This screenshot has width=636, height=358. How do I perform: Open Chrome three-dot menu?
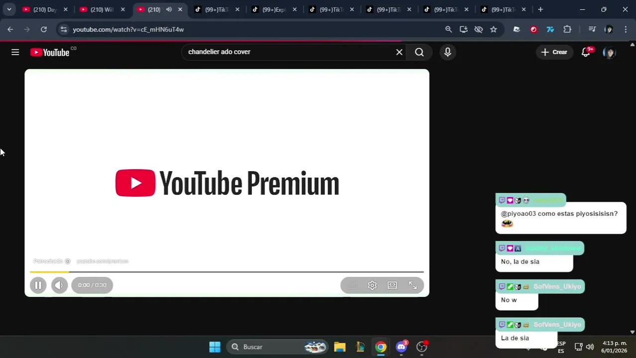tap(626, 29)
